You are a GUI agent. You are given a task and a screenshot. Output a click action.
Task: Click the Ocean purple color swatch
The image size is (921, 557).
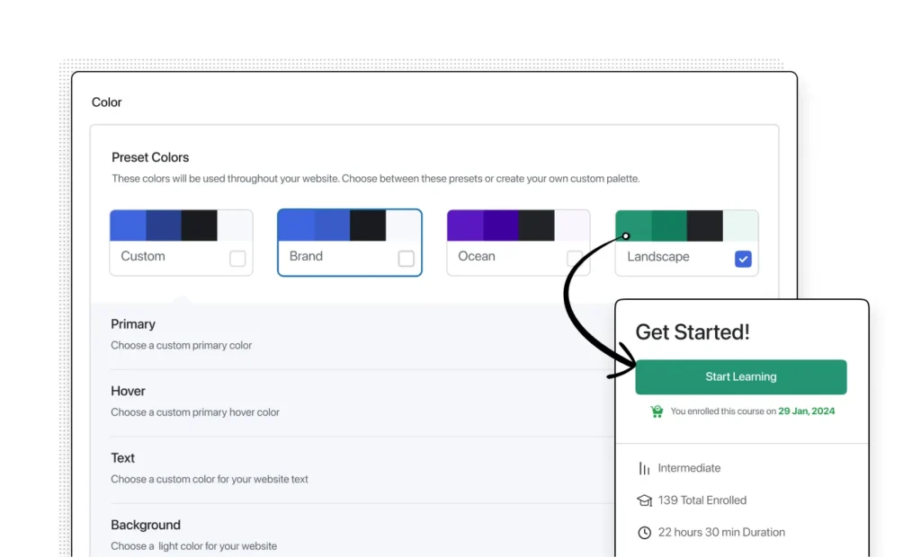(x=465, y=225)
